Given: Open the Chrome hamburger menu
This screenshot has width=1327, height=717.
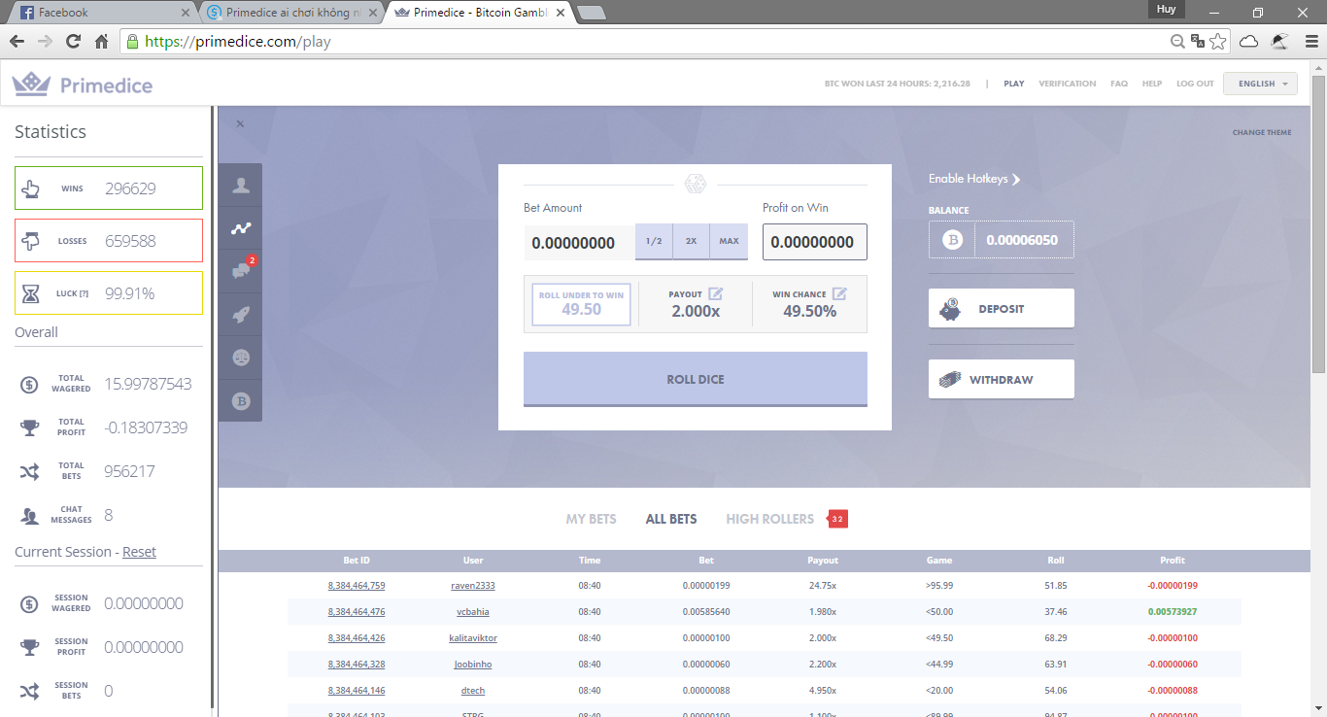Looking at the screenshot, I should [x=1310, y=42].
